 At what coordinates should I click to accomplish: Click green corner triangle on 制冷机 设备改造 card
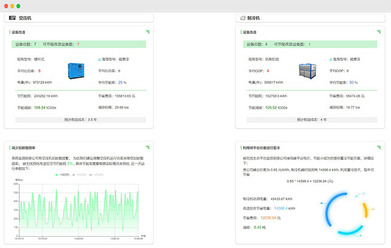click(379, 32)
